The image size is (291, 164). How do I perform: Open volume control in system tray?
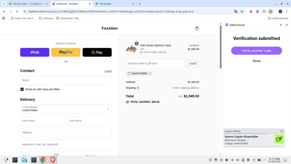pyautogui.click(x=226, y=160)
